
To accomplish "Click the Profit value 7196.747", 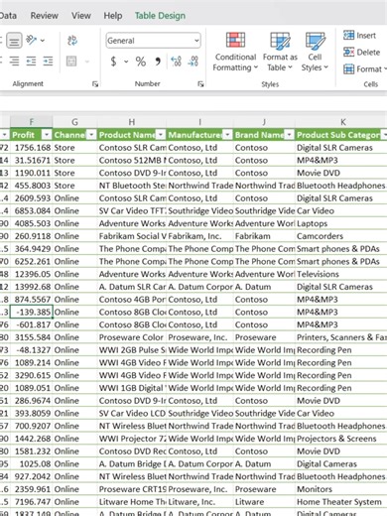I will [x=31, y=502].
